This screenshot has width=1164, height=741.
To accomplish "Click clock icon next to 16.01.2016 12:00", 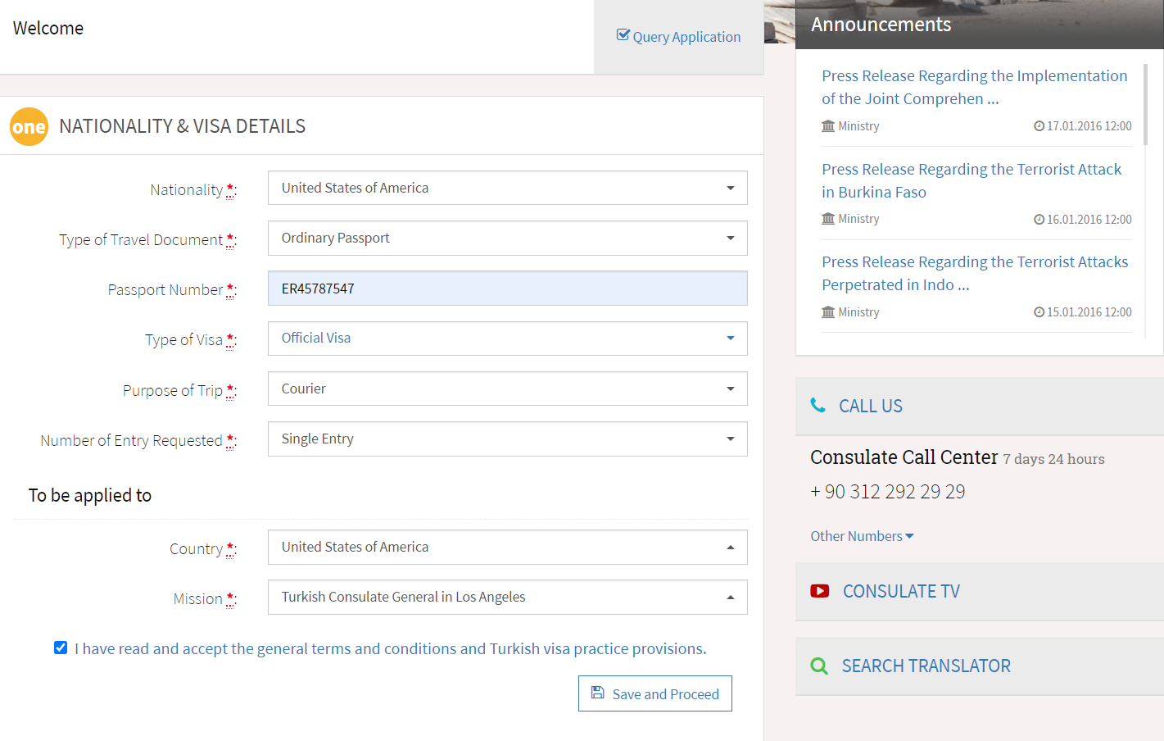I will click(1039, 220).
